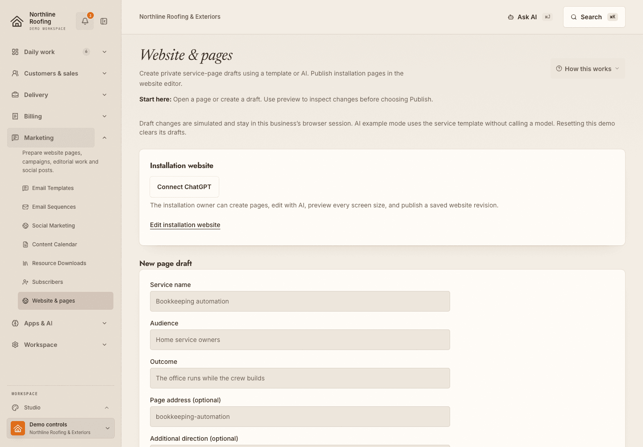Click the Page address input field
Image resolution: width=643 pixels, height=447 pixels.
coord(300,417)
